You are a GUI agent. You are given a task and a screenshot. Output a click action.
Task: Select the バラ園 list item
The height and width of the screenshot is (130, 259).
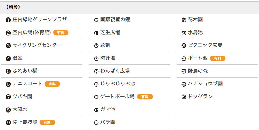tap(107, 122)
